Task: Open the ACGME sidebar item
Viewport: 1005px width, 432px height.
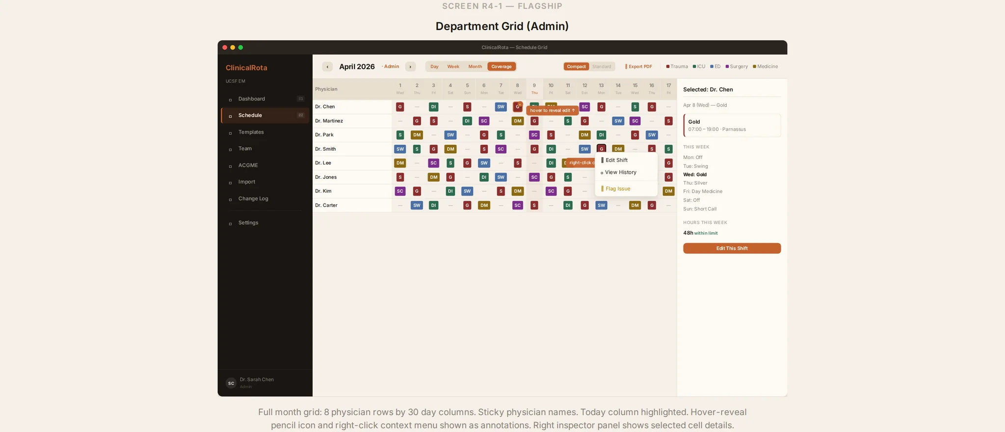Action: pos(265,165)
